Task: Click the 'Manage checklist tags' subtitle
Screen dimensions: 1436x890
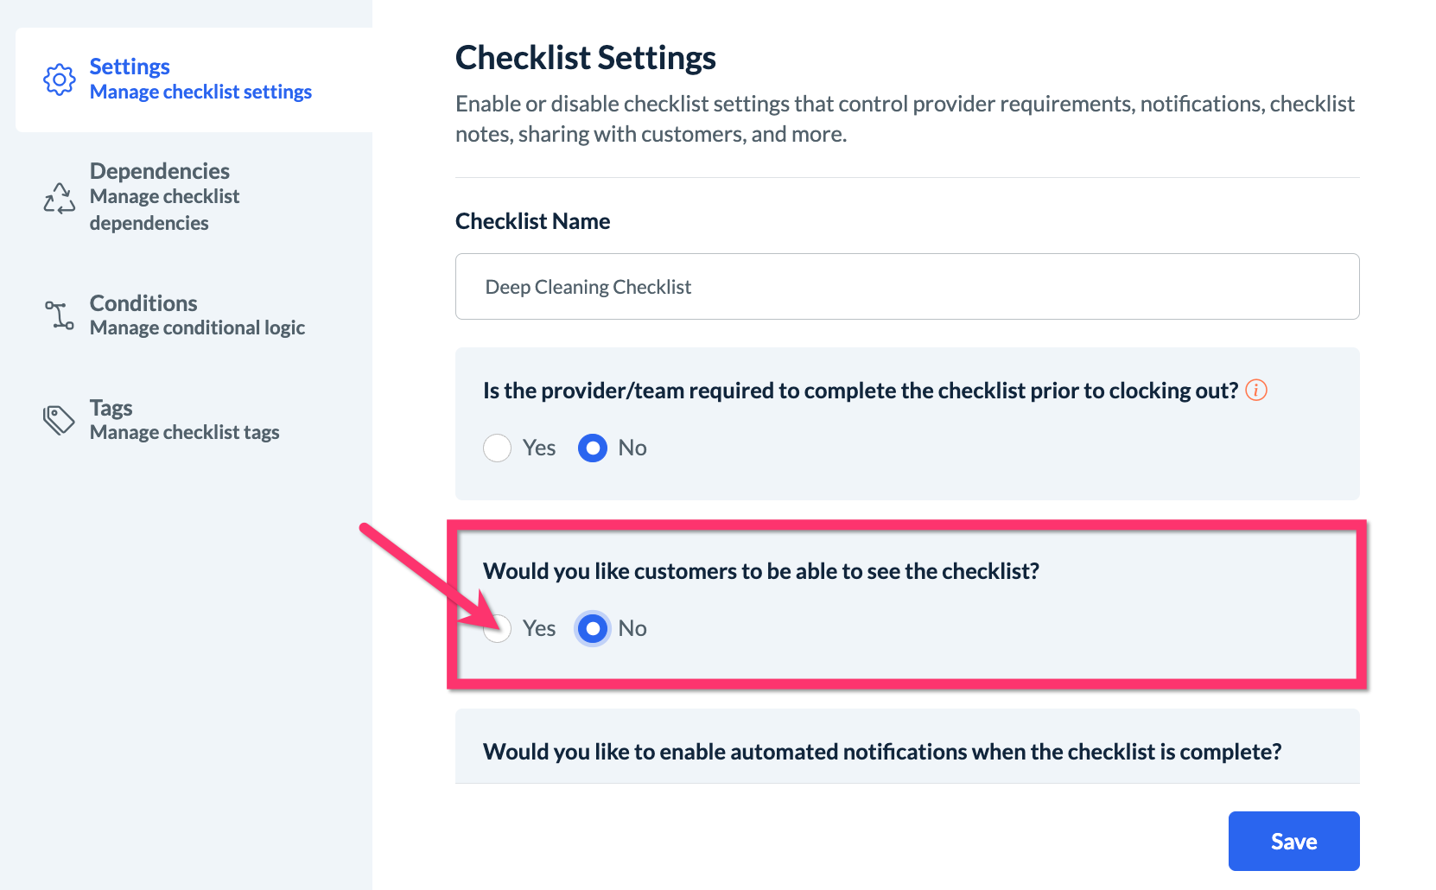Action: [x=184, y=433]
